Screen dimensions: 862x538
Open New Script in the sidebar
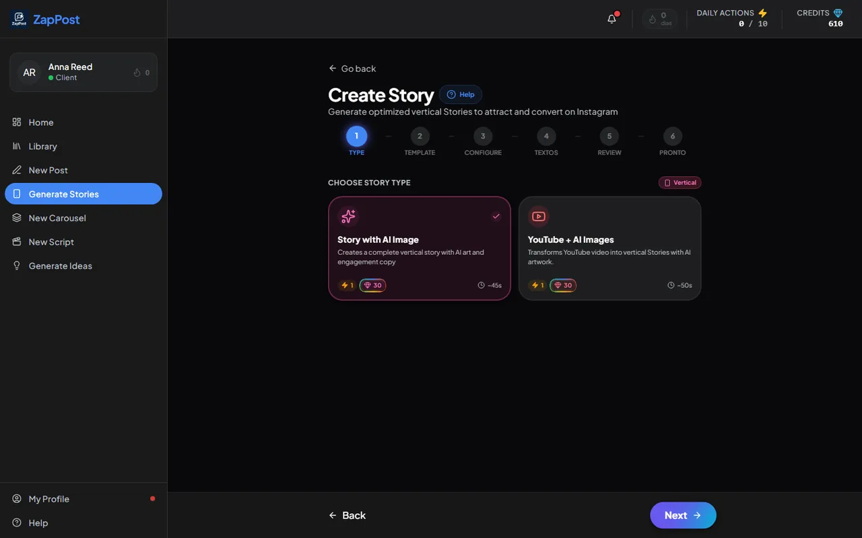84,241
